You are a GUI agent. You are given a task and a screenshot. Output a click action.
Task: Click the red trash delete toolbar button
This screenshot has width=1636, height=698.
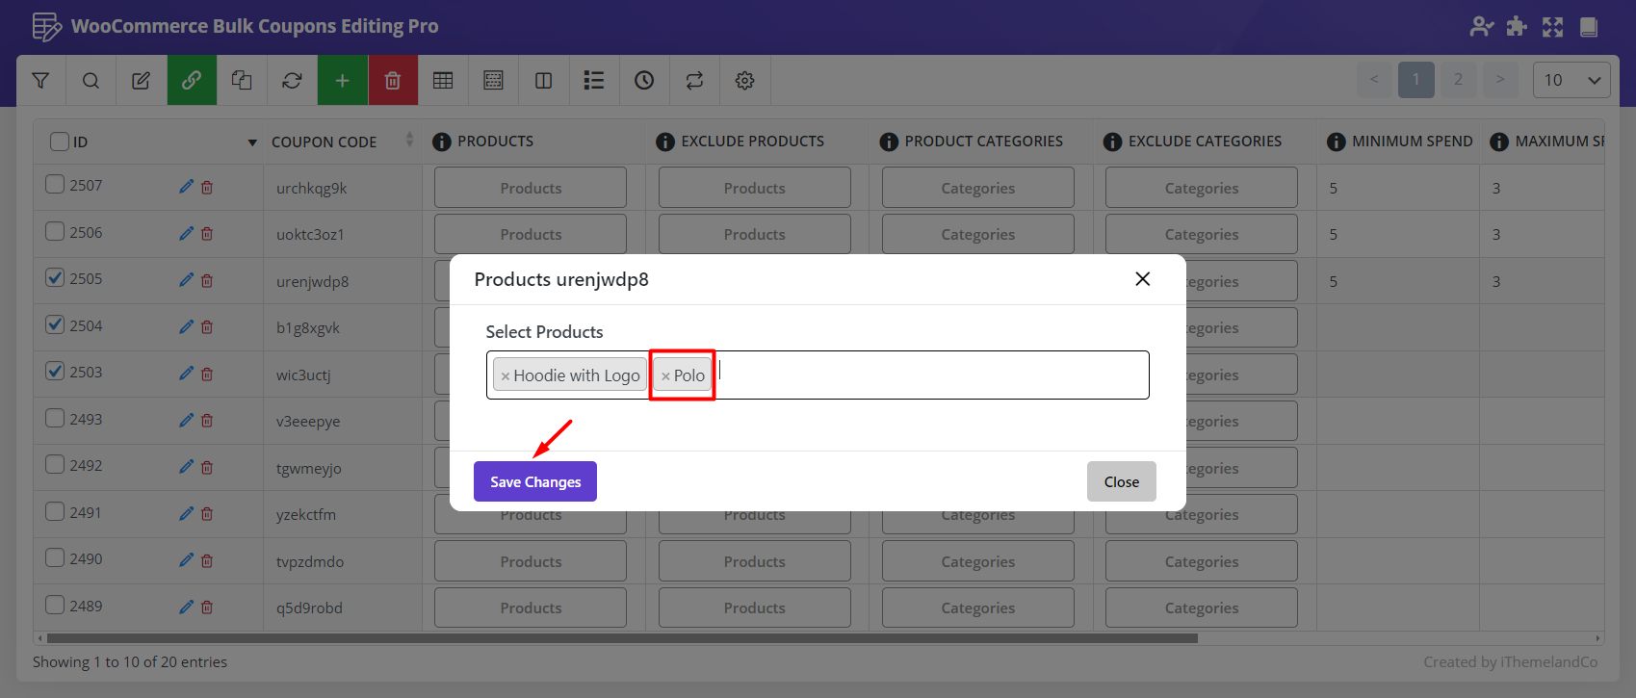(x=393, y=81)
